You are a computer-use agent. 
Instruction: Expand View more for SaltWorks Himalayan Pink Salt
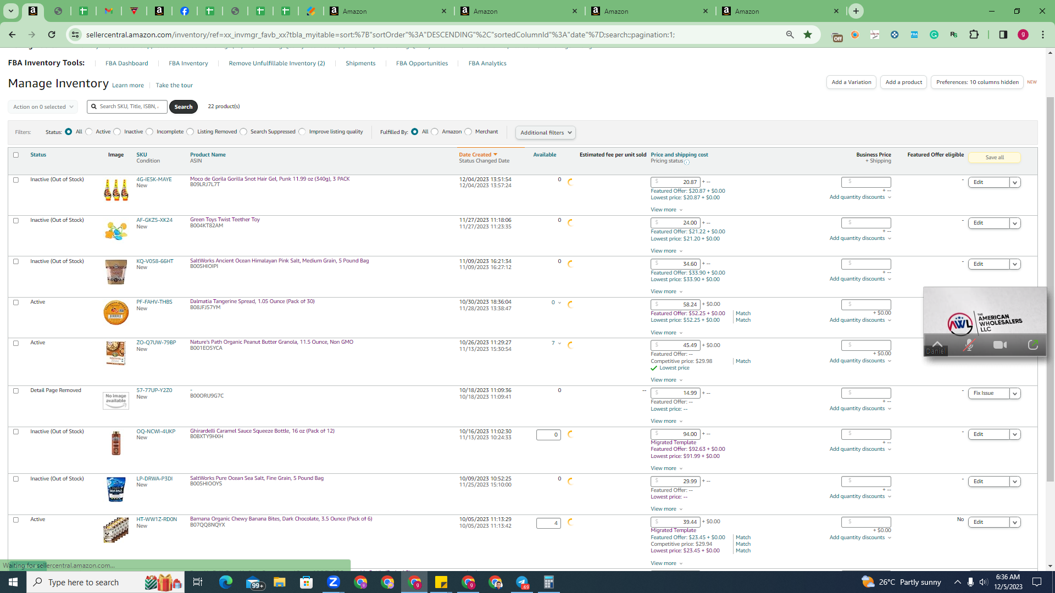tap(667, 292)
